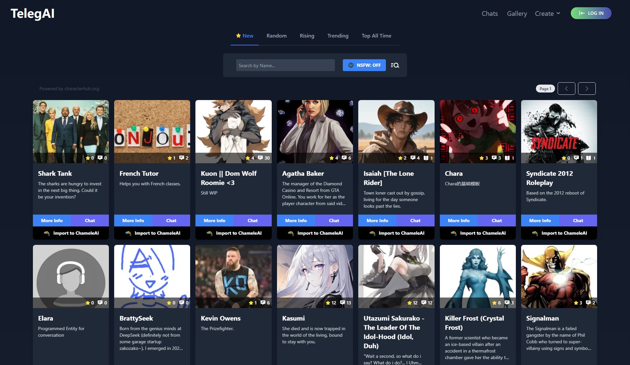Click the Elara placeholder avatar image
The width and height of the screenshot is (630, 365).
point(71,276)
